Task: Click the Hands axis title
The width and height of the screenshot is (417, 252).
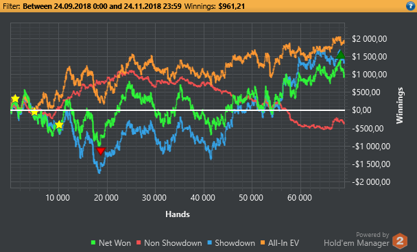Action: pyautogui.click(x=178, y=214)
